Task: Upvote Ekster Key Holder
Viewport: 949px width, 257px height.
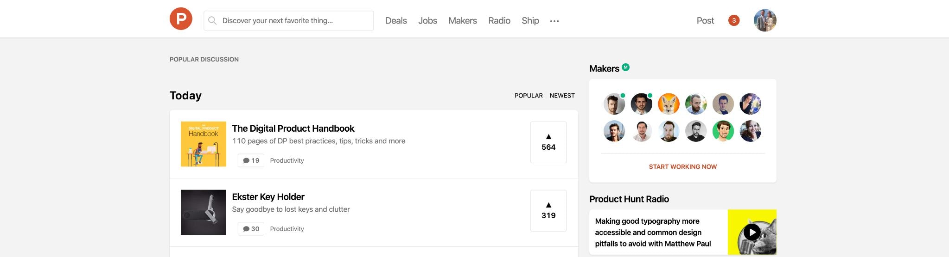Action: click(548, 210)
